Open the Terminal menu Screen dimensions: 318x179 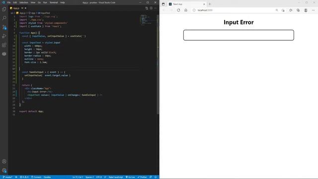coord(54,2)
